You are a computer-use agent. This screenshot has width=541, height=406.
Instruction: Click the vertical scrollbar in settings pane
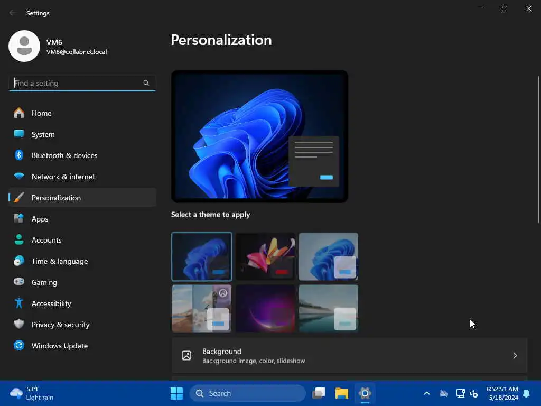[x=538, y=150]
